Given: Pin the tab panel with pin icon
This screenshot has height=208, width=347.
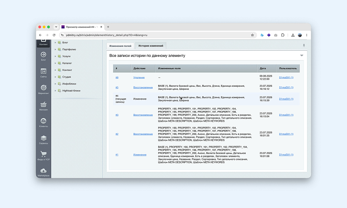Looking at the screenshot, I should click(304, 45).
